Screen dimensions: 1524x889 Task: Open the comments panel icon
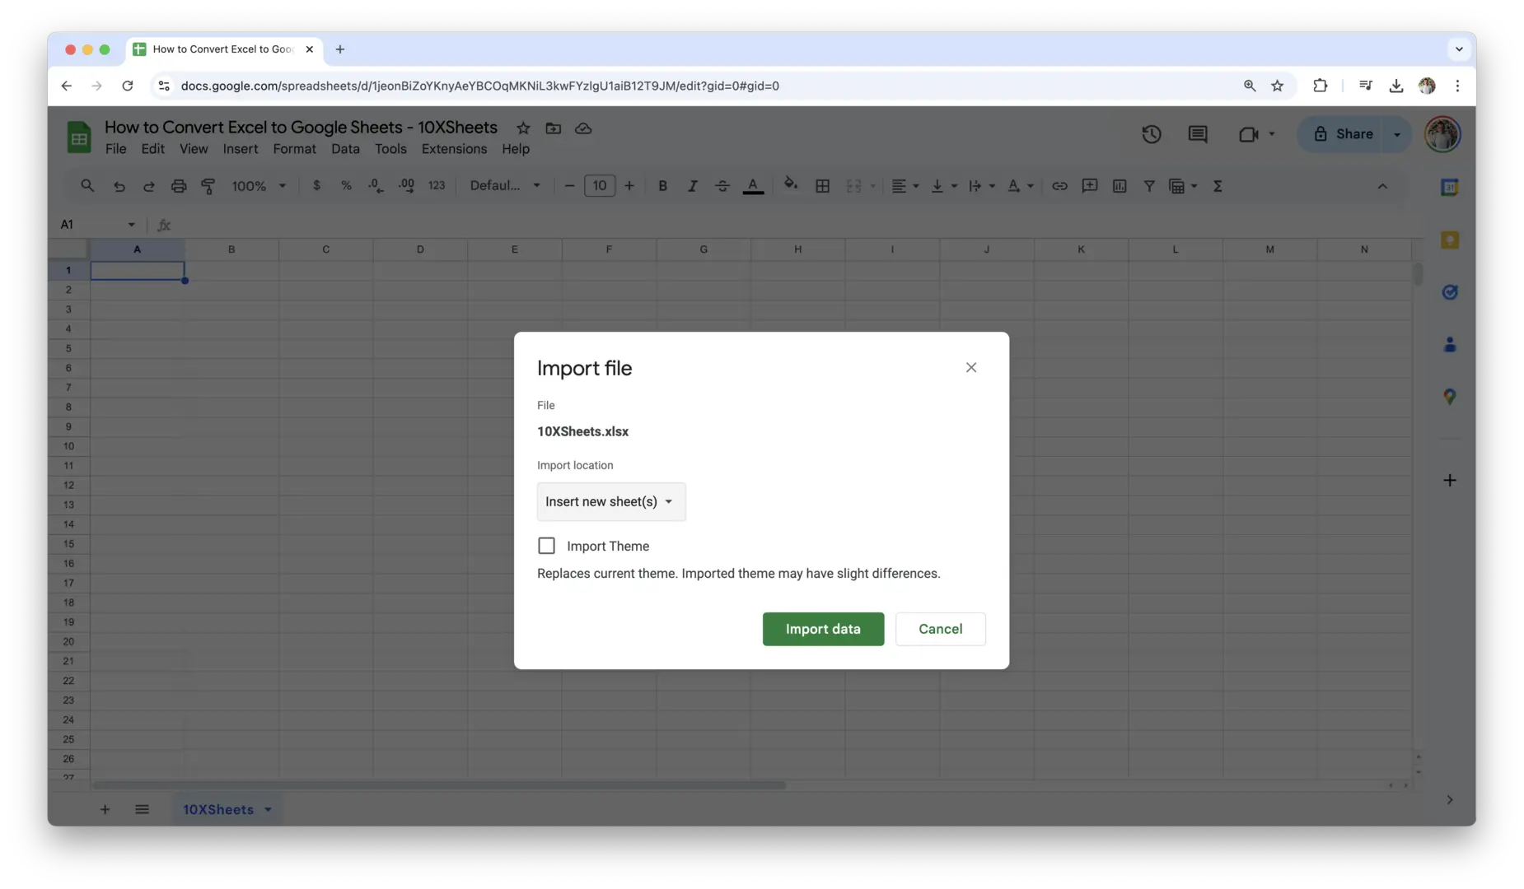click(1197, 134)
